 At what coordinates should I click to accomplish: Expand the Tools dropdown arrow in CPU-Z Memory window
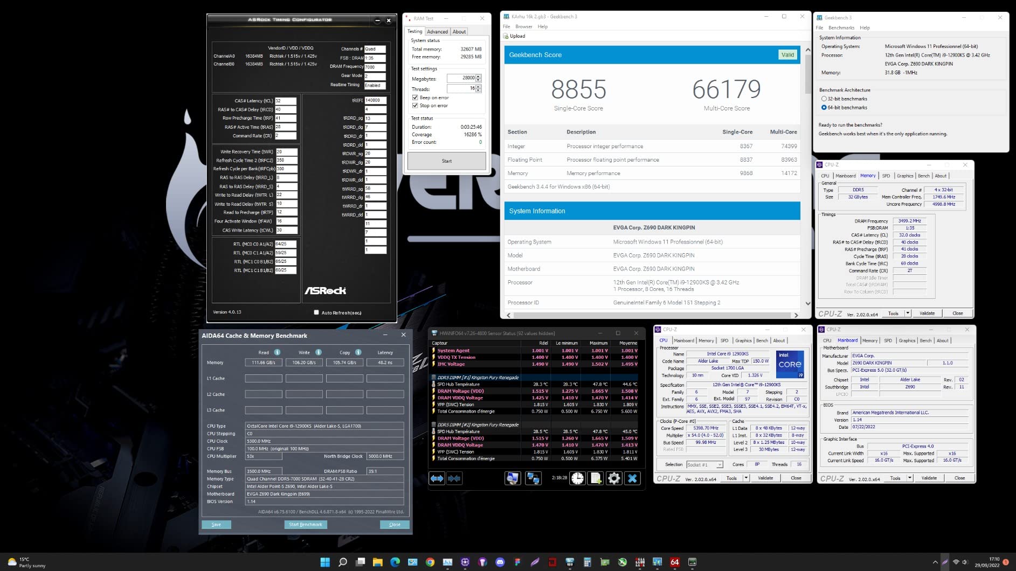(x=908, y=313)
